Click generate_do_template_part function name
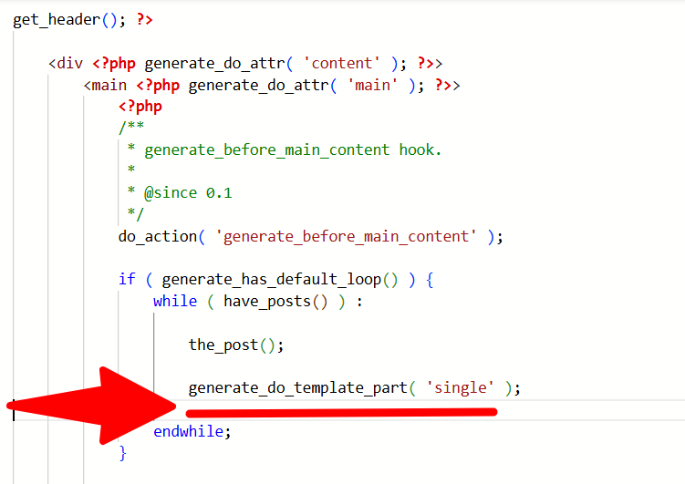The width and height of the screenshot is (685, 484). [298, 388]
